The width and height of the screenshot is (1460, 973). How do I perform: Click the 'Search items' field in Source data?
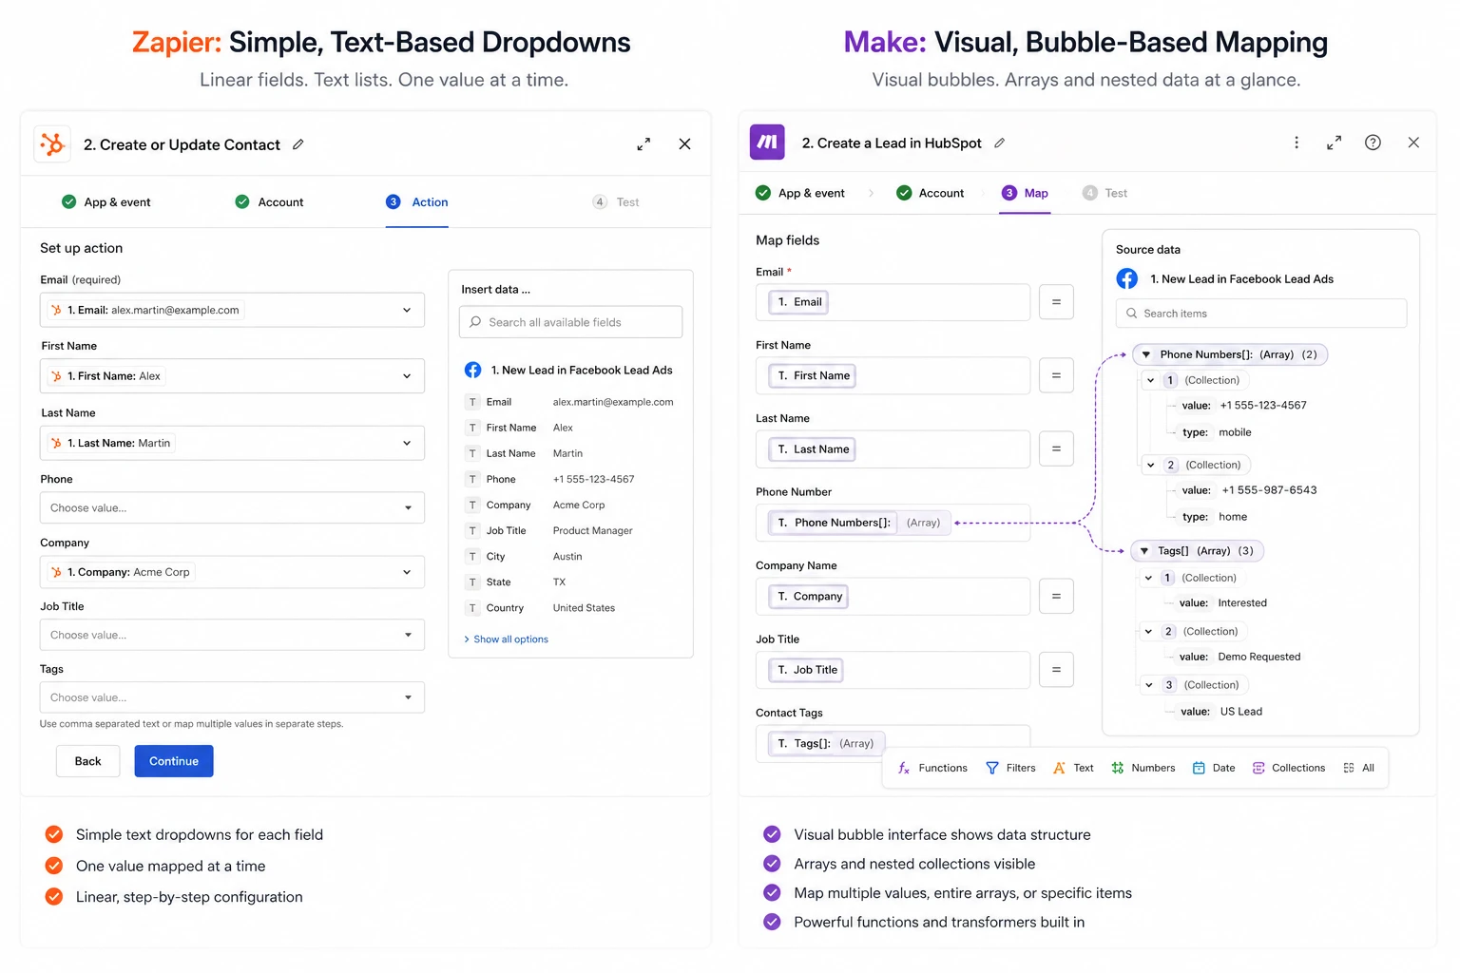(1261, 314)
